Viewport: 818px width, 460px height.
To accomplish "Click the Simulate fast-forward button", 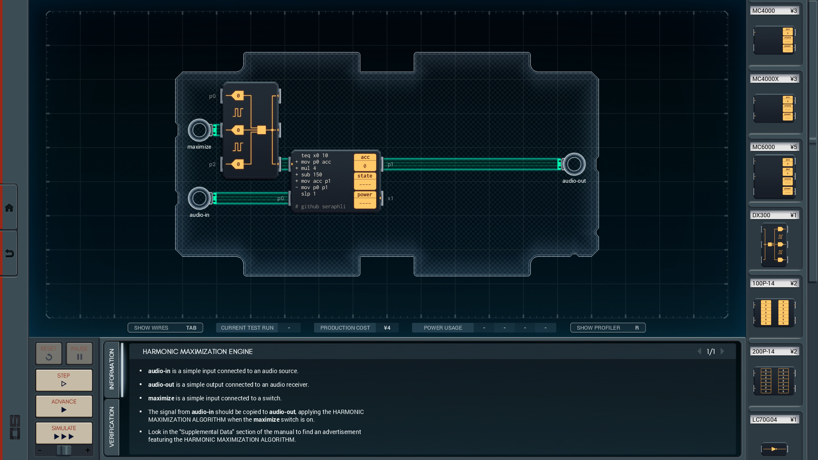I will (x=64, y=433).
